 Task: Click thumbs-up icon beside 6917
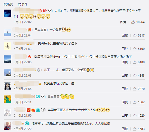[x=135, y=35]
